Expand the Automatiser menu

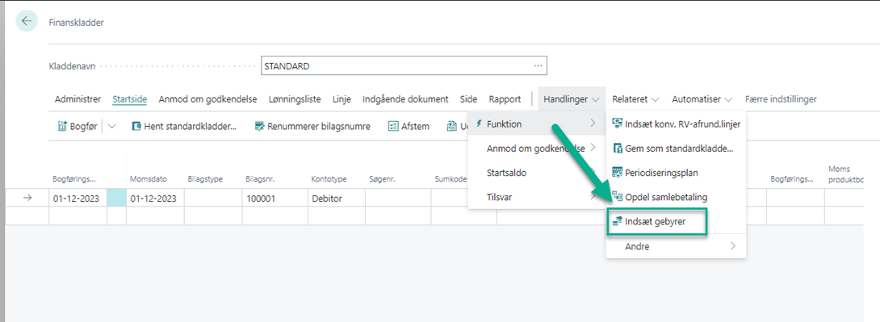(702, 99)
